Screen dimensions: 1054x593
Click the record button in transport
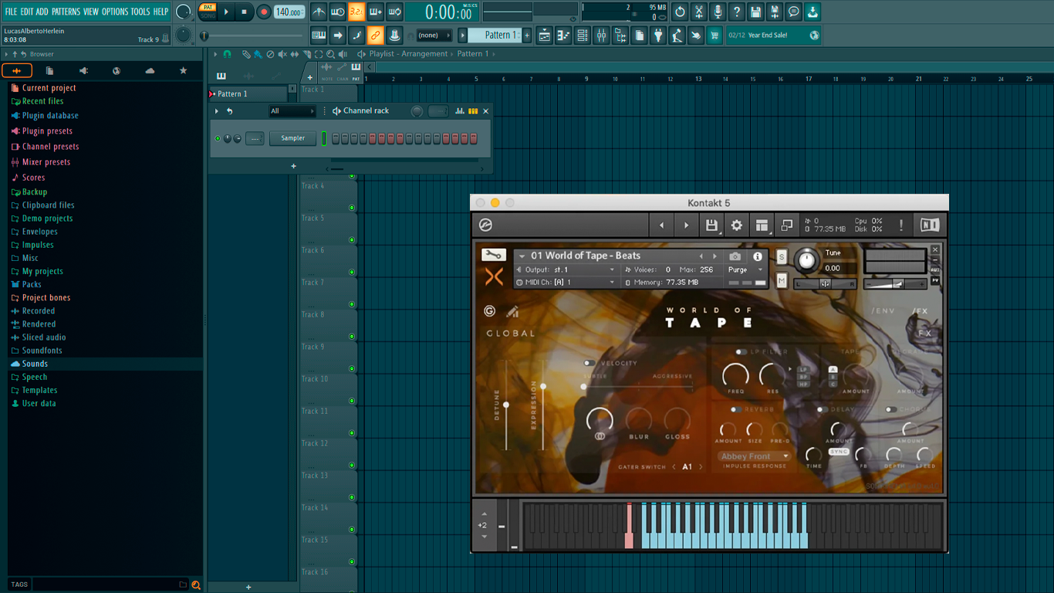tap(264, 12)
